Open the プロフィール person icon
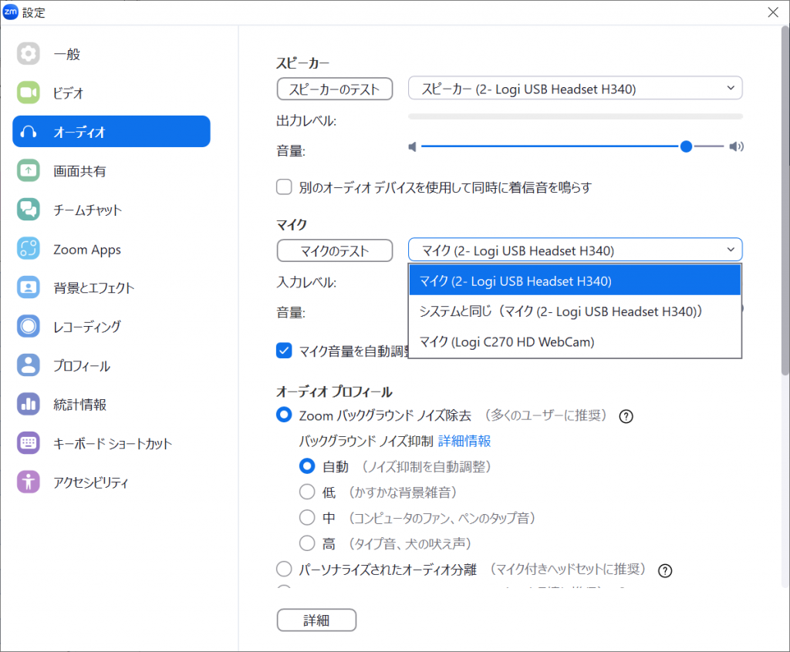This screenshot has height=652, width=790. 29,365
